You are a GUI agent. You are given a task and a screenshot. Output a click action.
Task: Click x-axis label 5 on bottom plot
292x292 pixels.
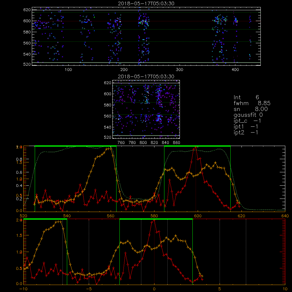[220, 289]
